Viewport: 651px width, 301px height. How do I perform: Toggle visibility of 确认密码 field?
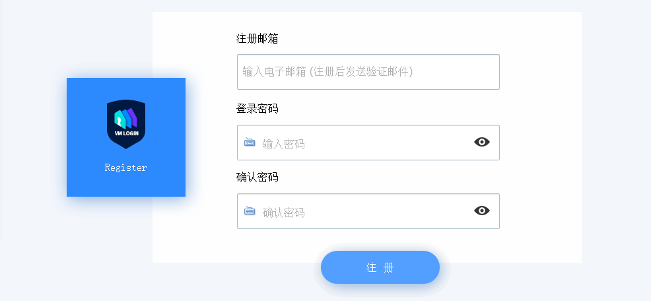click(x=481, y=211)
